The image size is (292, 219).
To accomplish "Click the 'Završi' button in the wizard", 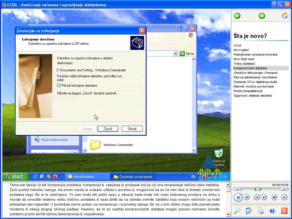I will pyautogui.click(x=108, y=129).
